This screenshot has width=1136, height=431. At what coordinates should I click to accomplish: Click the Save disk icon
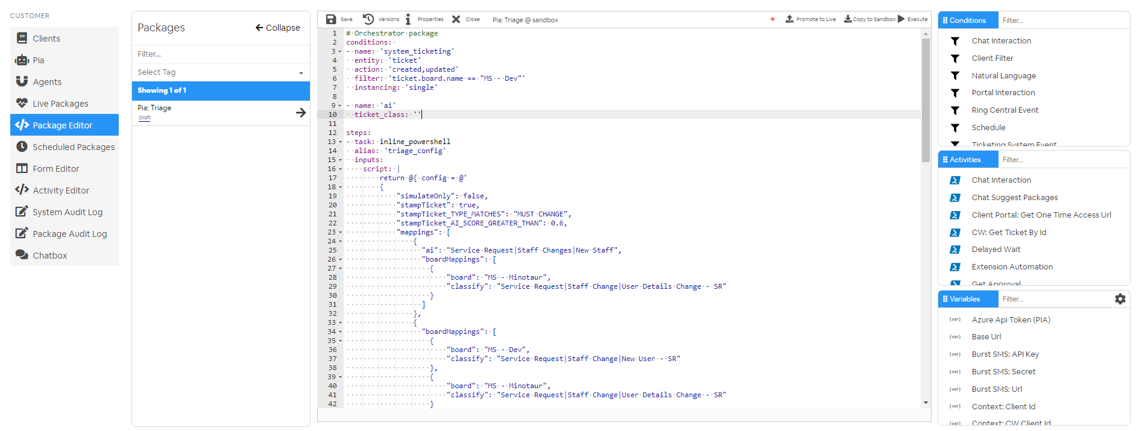[x=331, y=19]
